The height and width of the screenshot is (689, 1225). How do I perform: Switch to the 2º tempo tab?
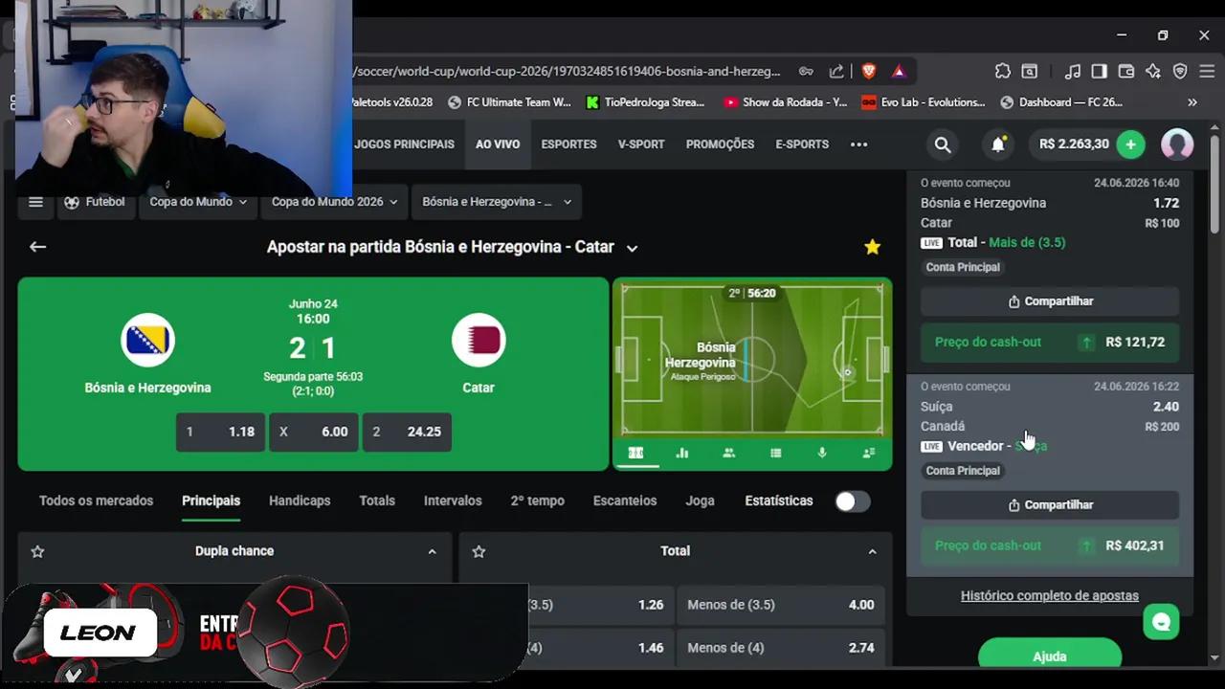tap(537, 500)
